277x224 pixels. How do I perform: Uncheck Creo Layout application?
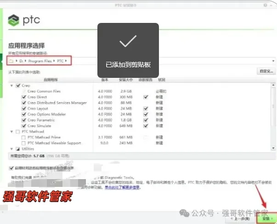point(24,109)
